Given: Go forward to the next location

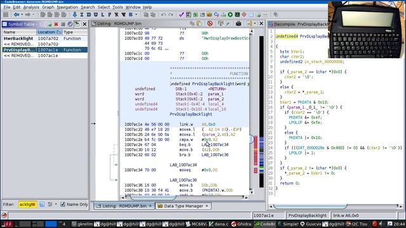Looking at the screenshot, I should click(28, 15).
